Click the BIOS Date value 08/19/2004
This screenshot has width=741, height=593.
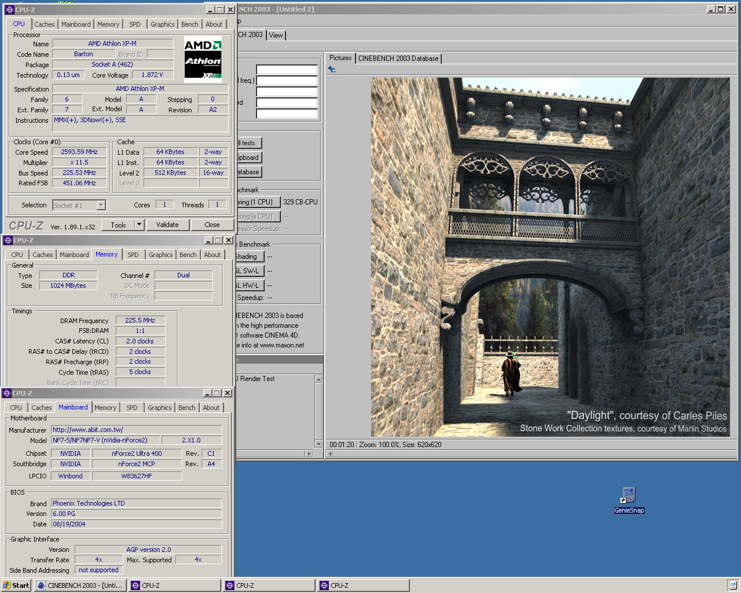point(136,524)
